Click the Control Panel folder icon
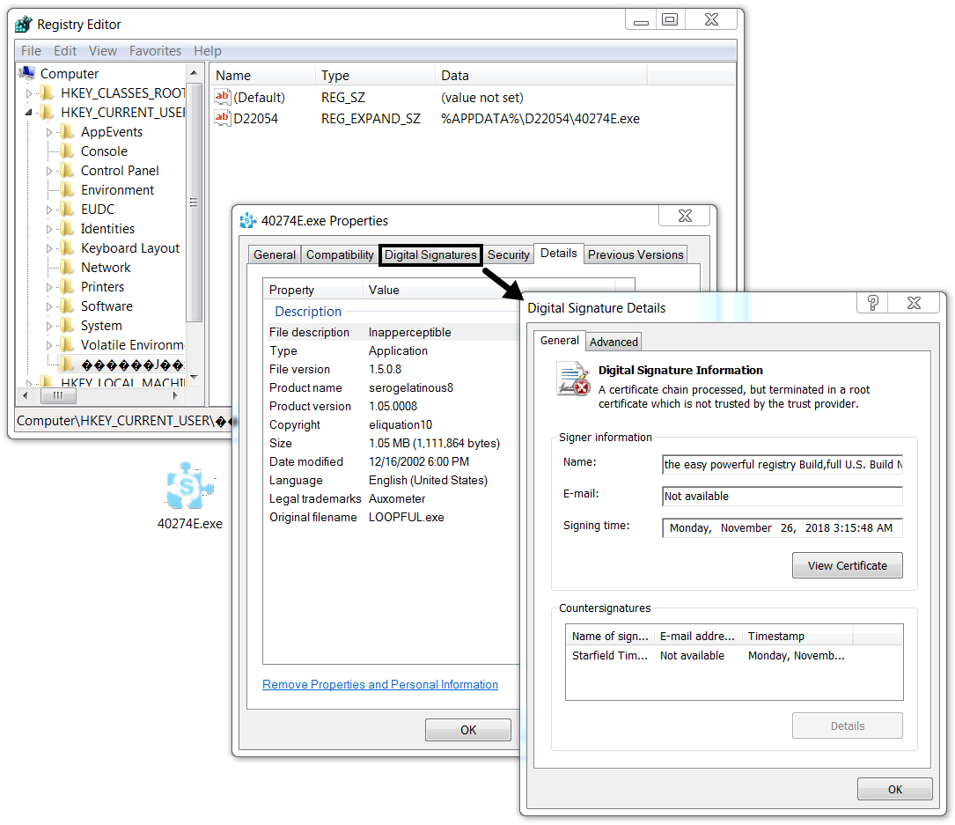The width and height of the screenshot is (955, 825). click(67, 171)
